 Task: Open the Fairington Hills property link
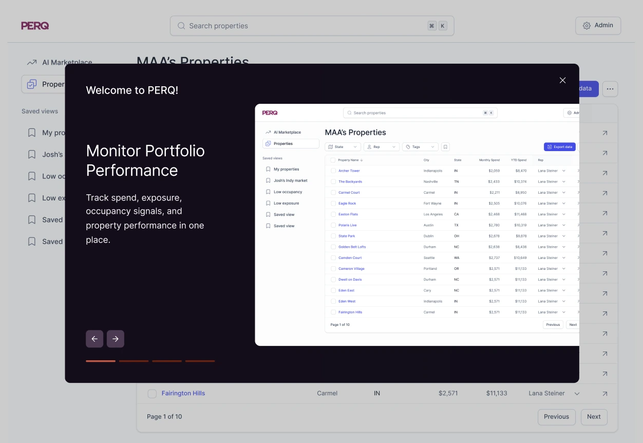coord(183,393)
